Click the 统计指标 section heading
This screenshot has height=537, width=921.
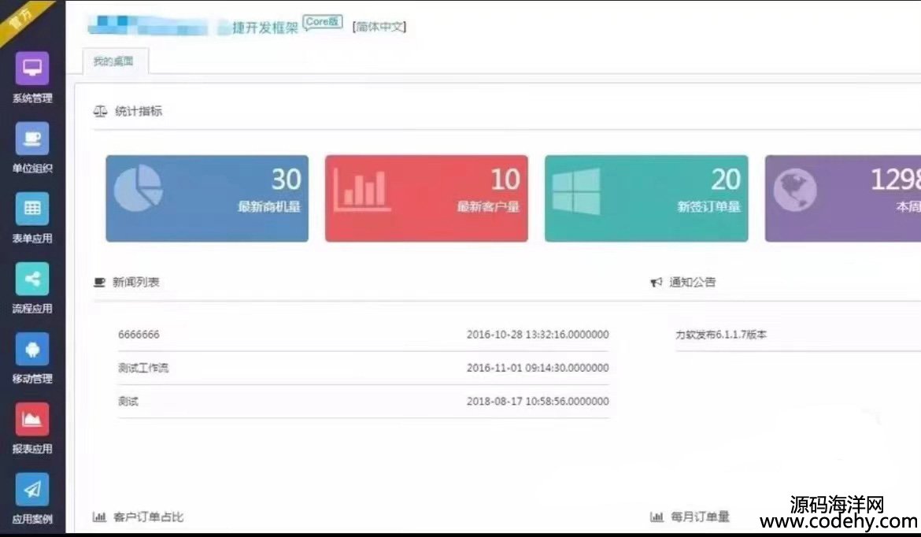(x=139, y=111)
